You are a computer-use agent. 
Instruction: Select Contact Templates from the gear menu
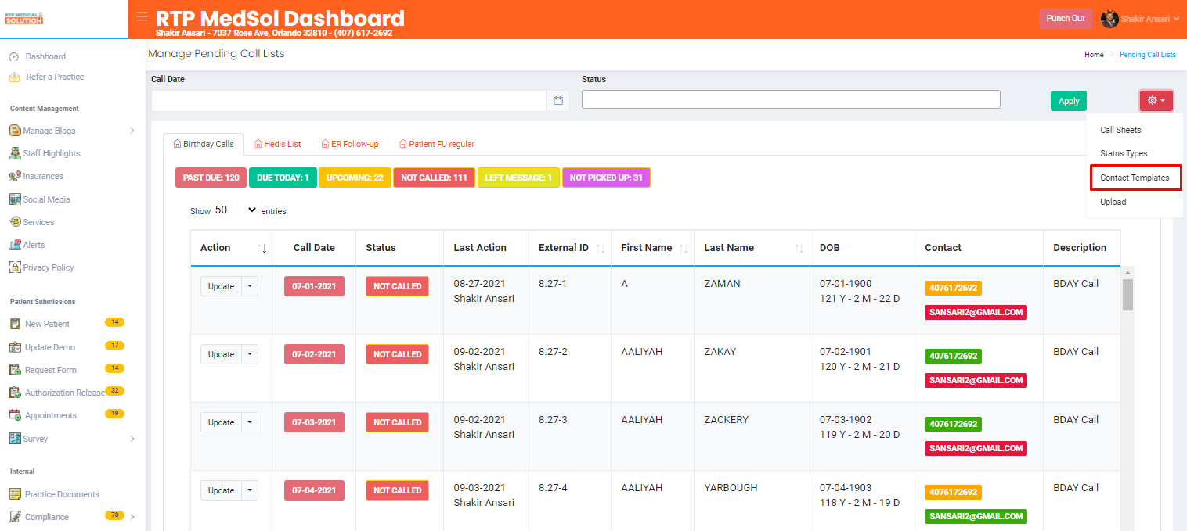tap(1135, 178)
